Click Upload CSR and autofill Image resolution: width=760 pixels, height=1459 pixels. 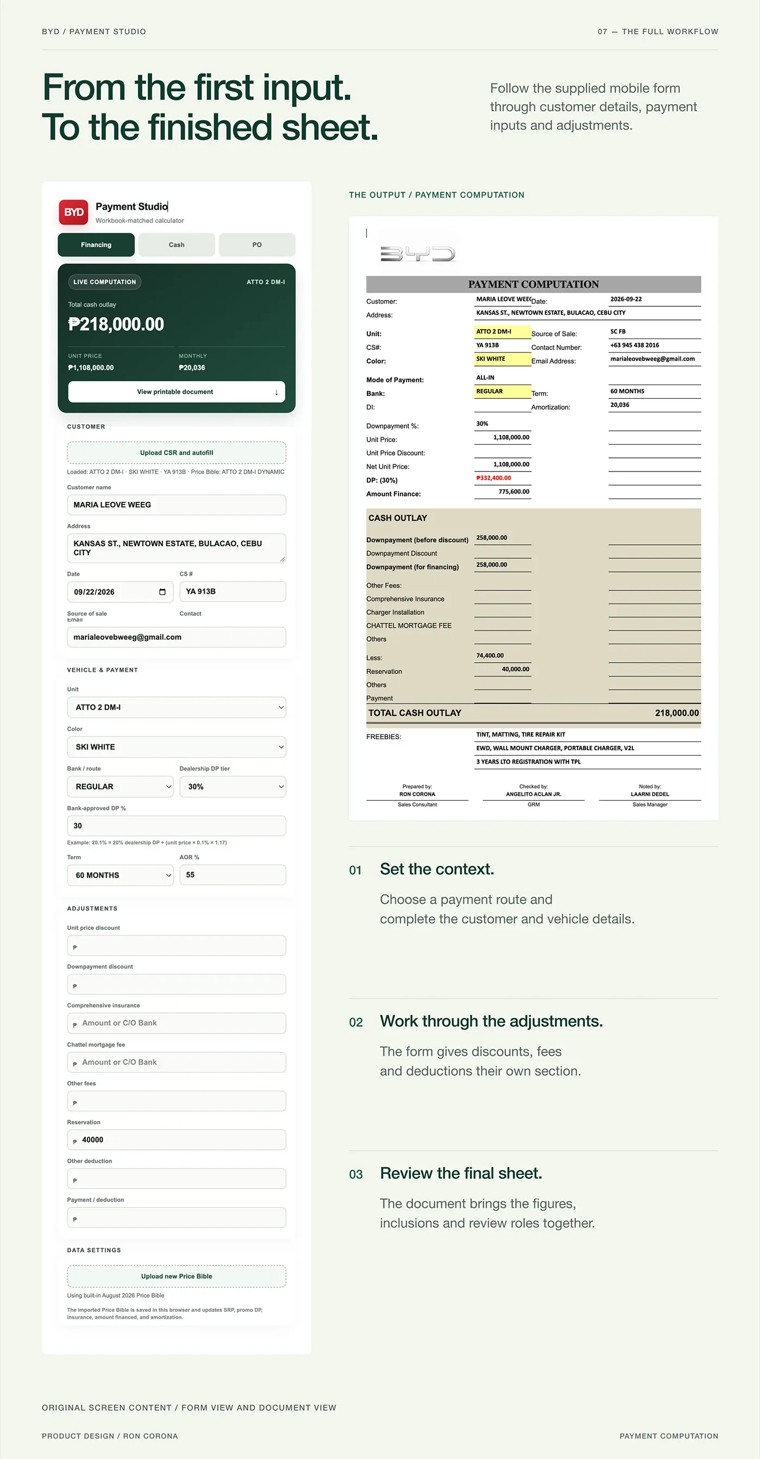coord(176,452)
